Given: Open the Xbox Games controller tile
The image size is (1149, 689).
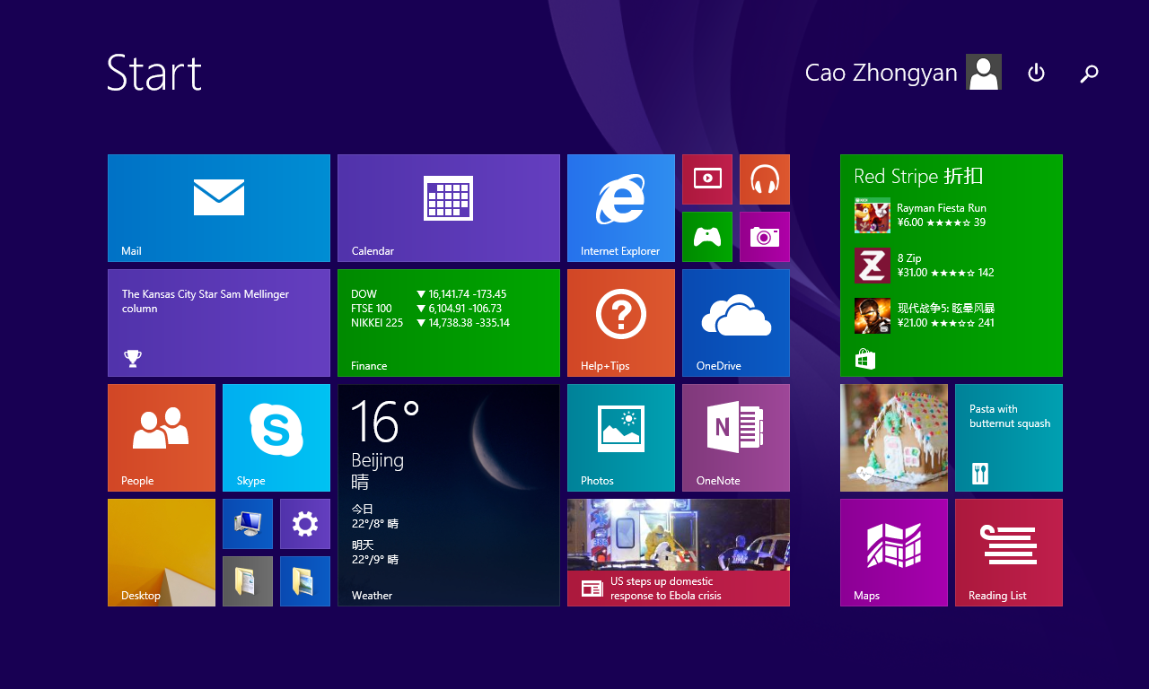Looking at the screenshot, I should pyautogui.click(x=707, y=237).
